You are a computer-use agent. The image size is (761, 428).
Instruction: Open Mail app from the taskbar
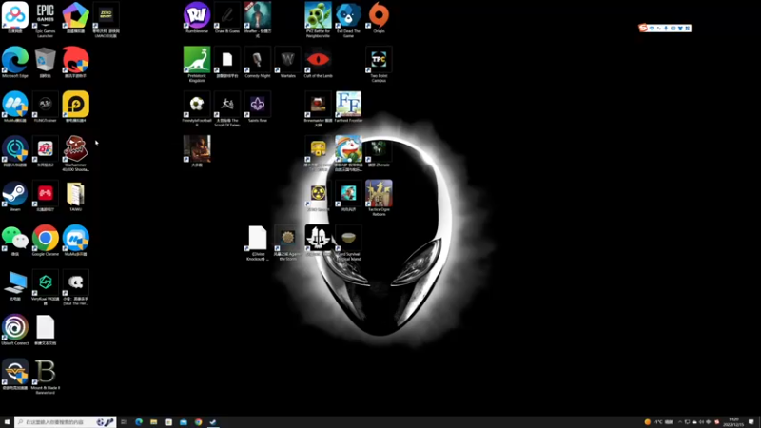184,422
